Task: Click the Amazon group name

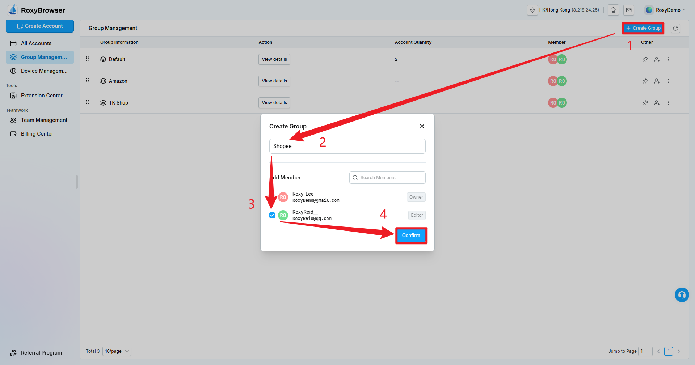Action: (118, 81)
